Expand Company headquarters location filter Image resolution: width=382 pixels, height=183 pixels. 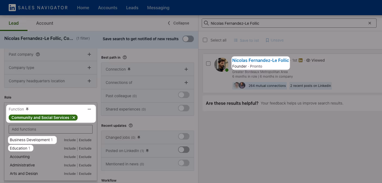pyautogui.click(x=89, y=81)
